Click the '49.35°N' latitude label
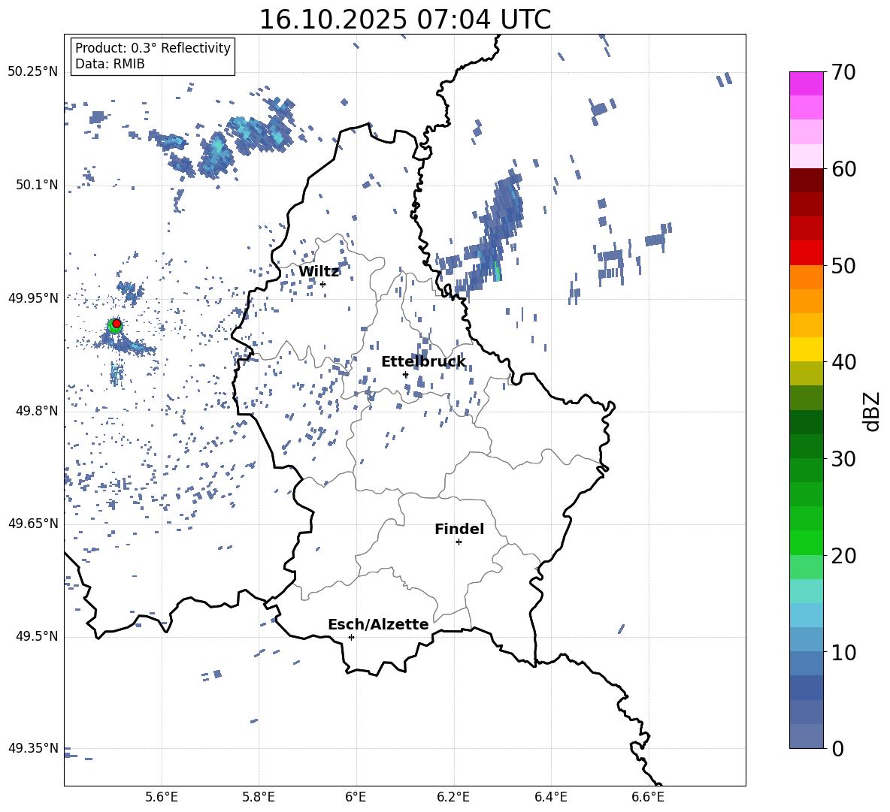The height and width of the screenshot is (812, 890). (33, 748)
